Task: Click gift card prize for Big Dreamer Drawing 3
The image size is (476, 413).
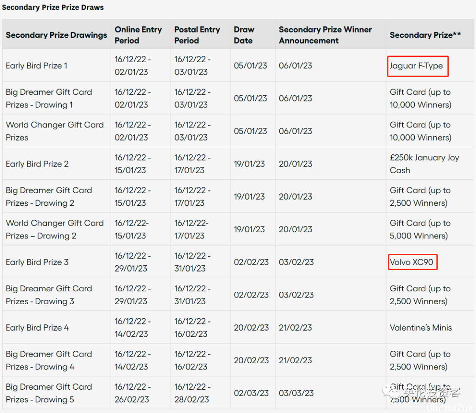Action: tap(420, 295)
